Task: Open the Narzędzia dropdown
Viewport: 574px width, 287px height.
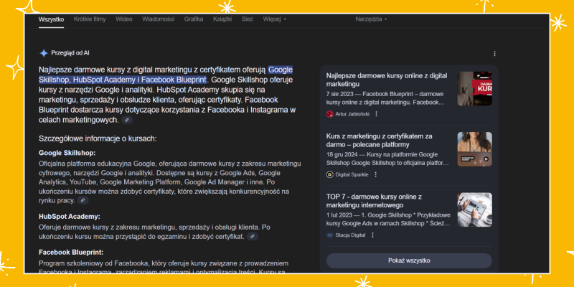Action: pos(371,19)
